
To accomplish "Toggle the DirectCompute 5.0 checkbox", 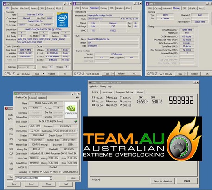I will (60, 172).
